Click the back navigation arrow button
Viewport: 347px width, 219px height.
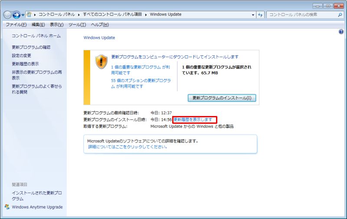[x=7, y=15]
